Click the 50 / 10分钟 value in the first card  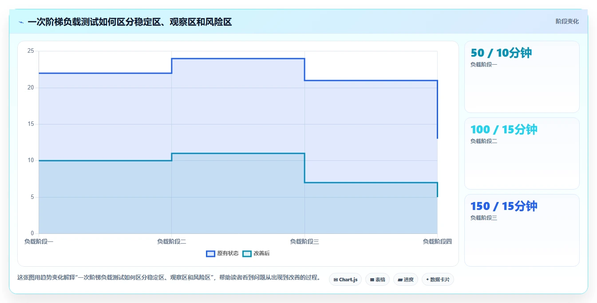(x=501, y=53)
